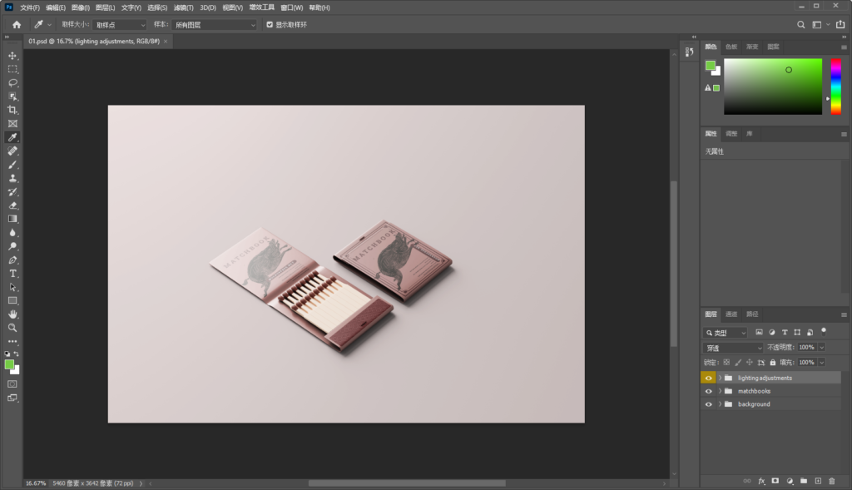Toggle lock transparent pixels
The width and height of the screenshot is (852, 490).
(726, 363)
